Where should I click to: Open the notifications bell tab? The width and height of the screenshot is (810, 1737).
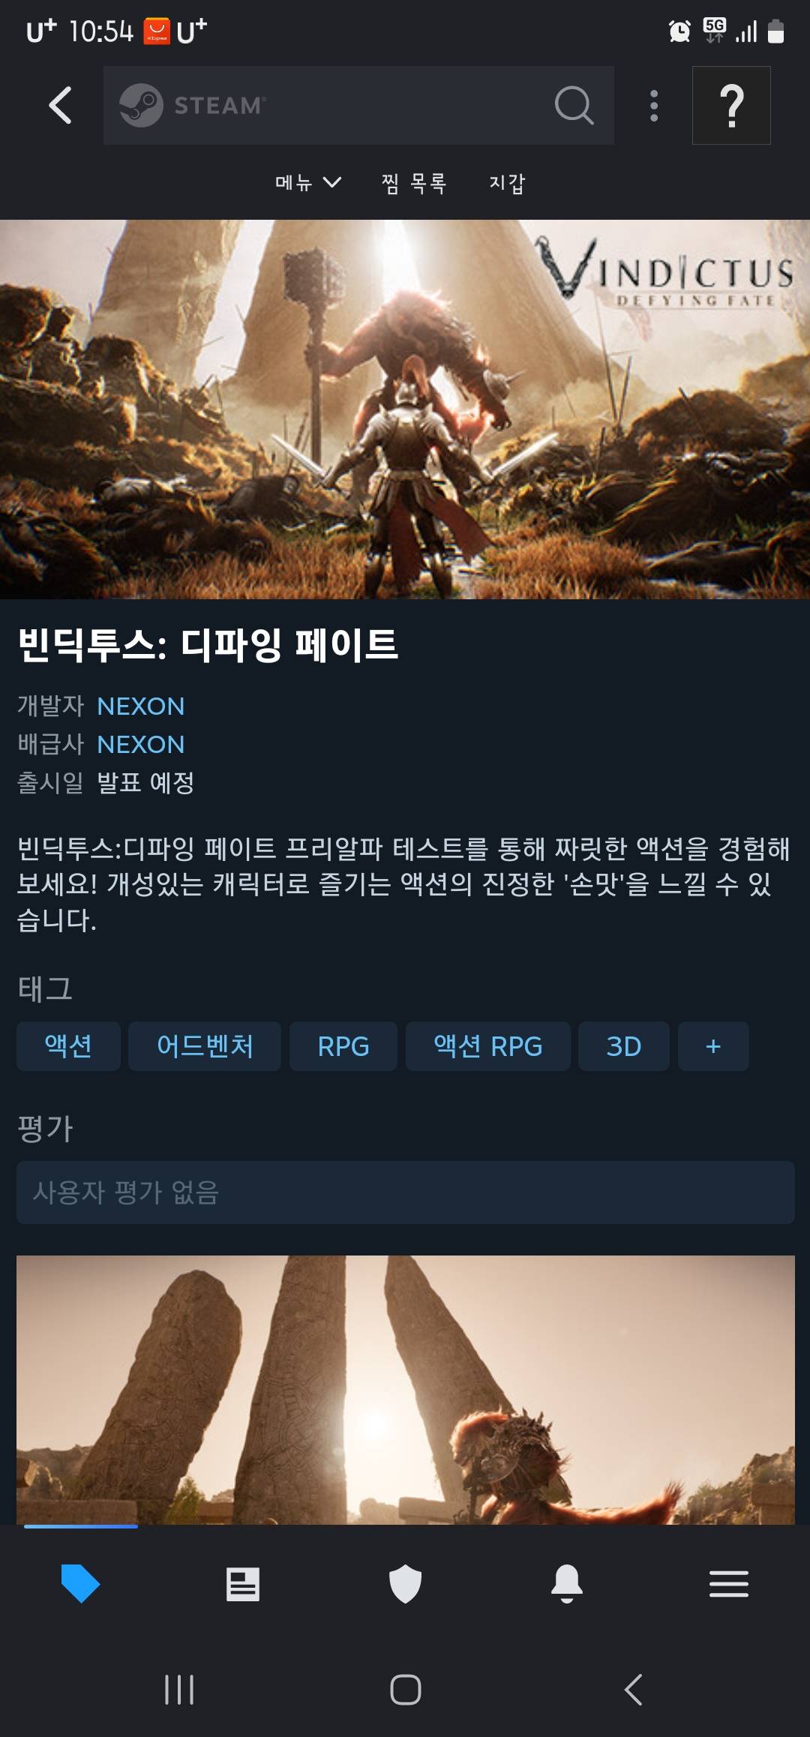567,1584
